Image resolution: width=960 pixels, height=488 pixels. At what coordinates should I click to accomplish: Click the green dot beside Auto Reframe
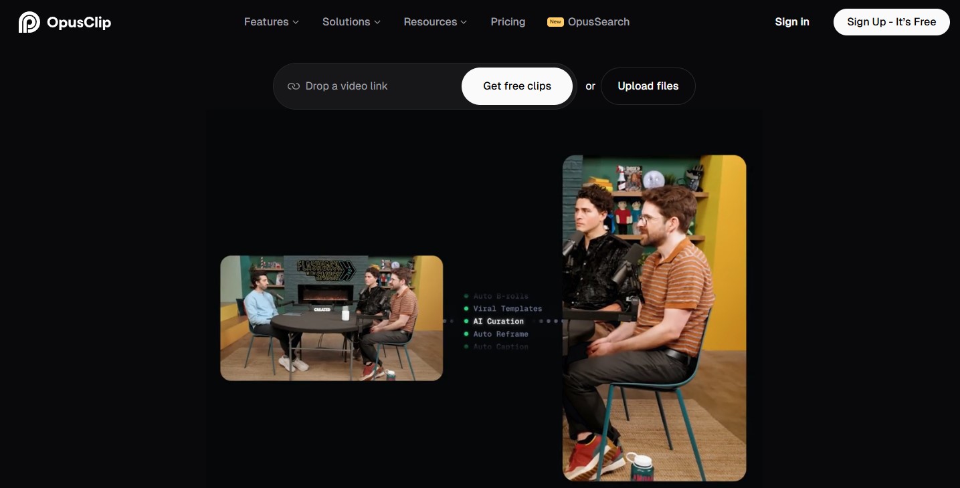[466, 334]
